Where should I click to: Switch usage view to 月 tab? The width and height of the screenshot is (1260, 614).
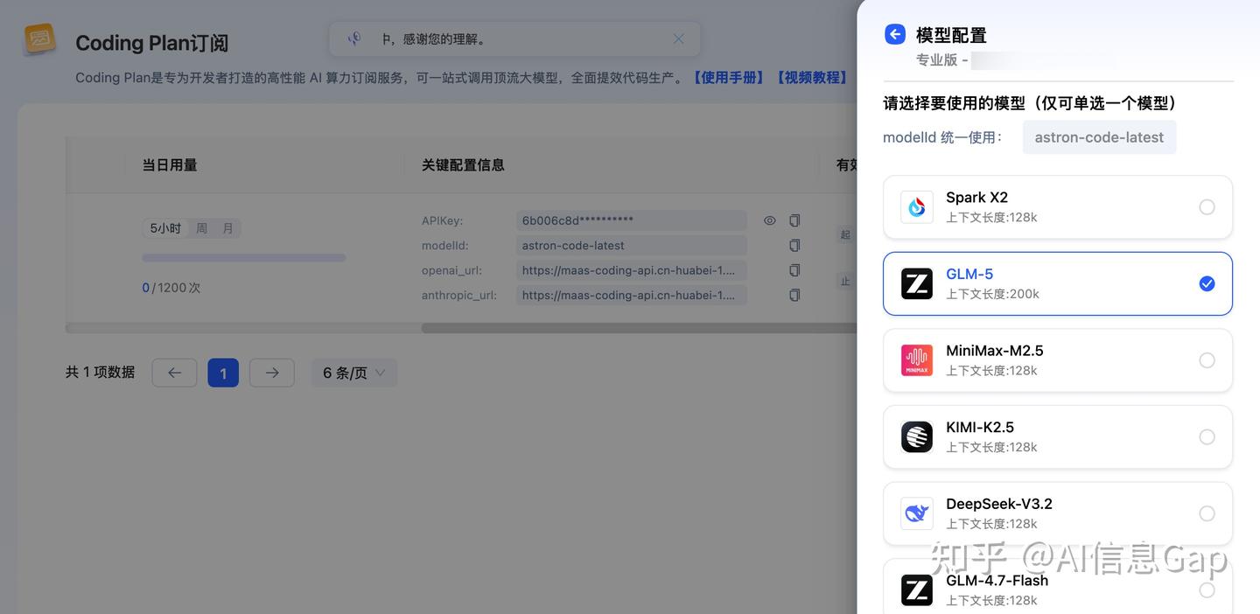point(227,228)
